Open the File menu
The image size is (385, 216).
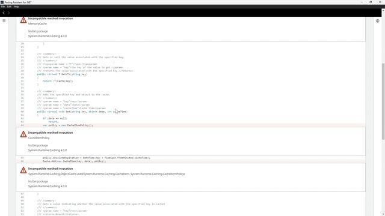3,7
